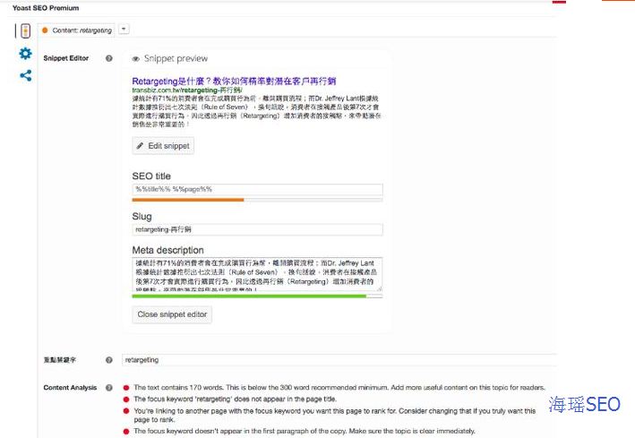Click the focus keyword help question mark
This screenshot has width=635, height=438.
[109, 360]
